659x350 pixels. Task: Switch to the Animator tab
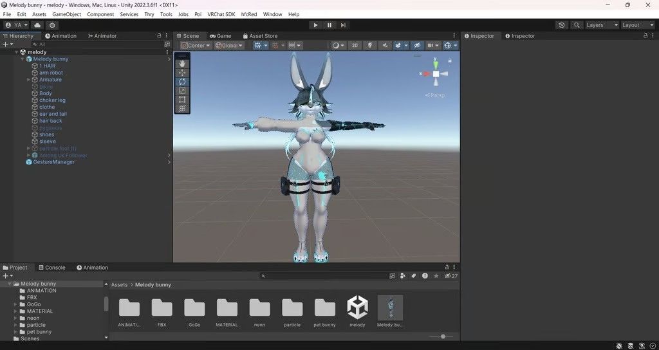102,36
